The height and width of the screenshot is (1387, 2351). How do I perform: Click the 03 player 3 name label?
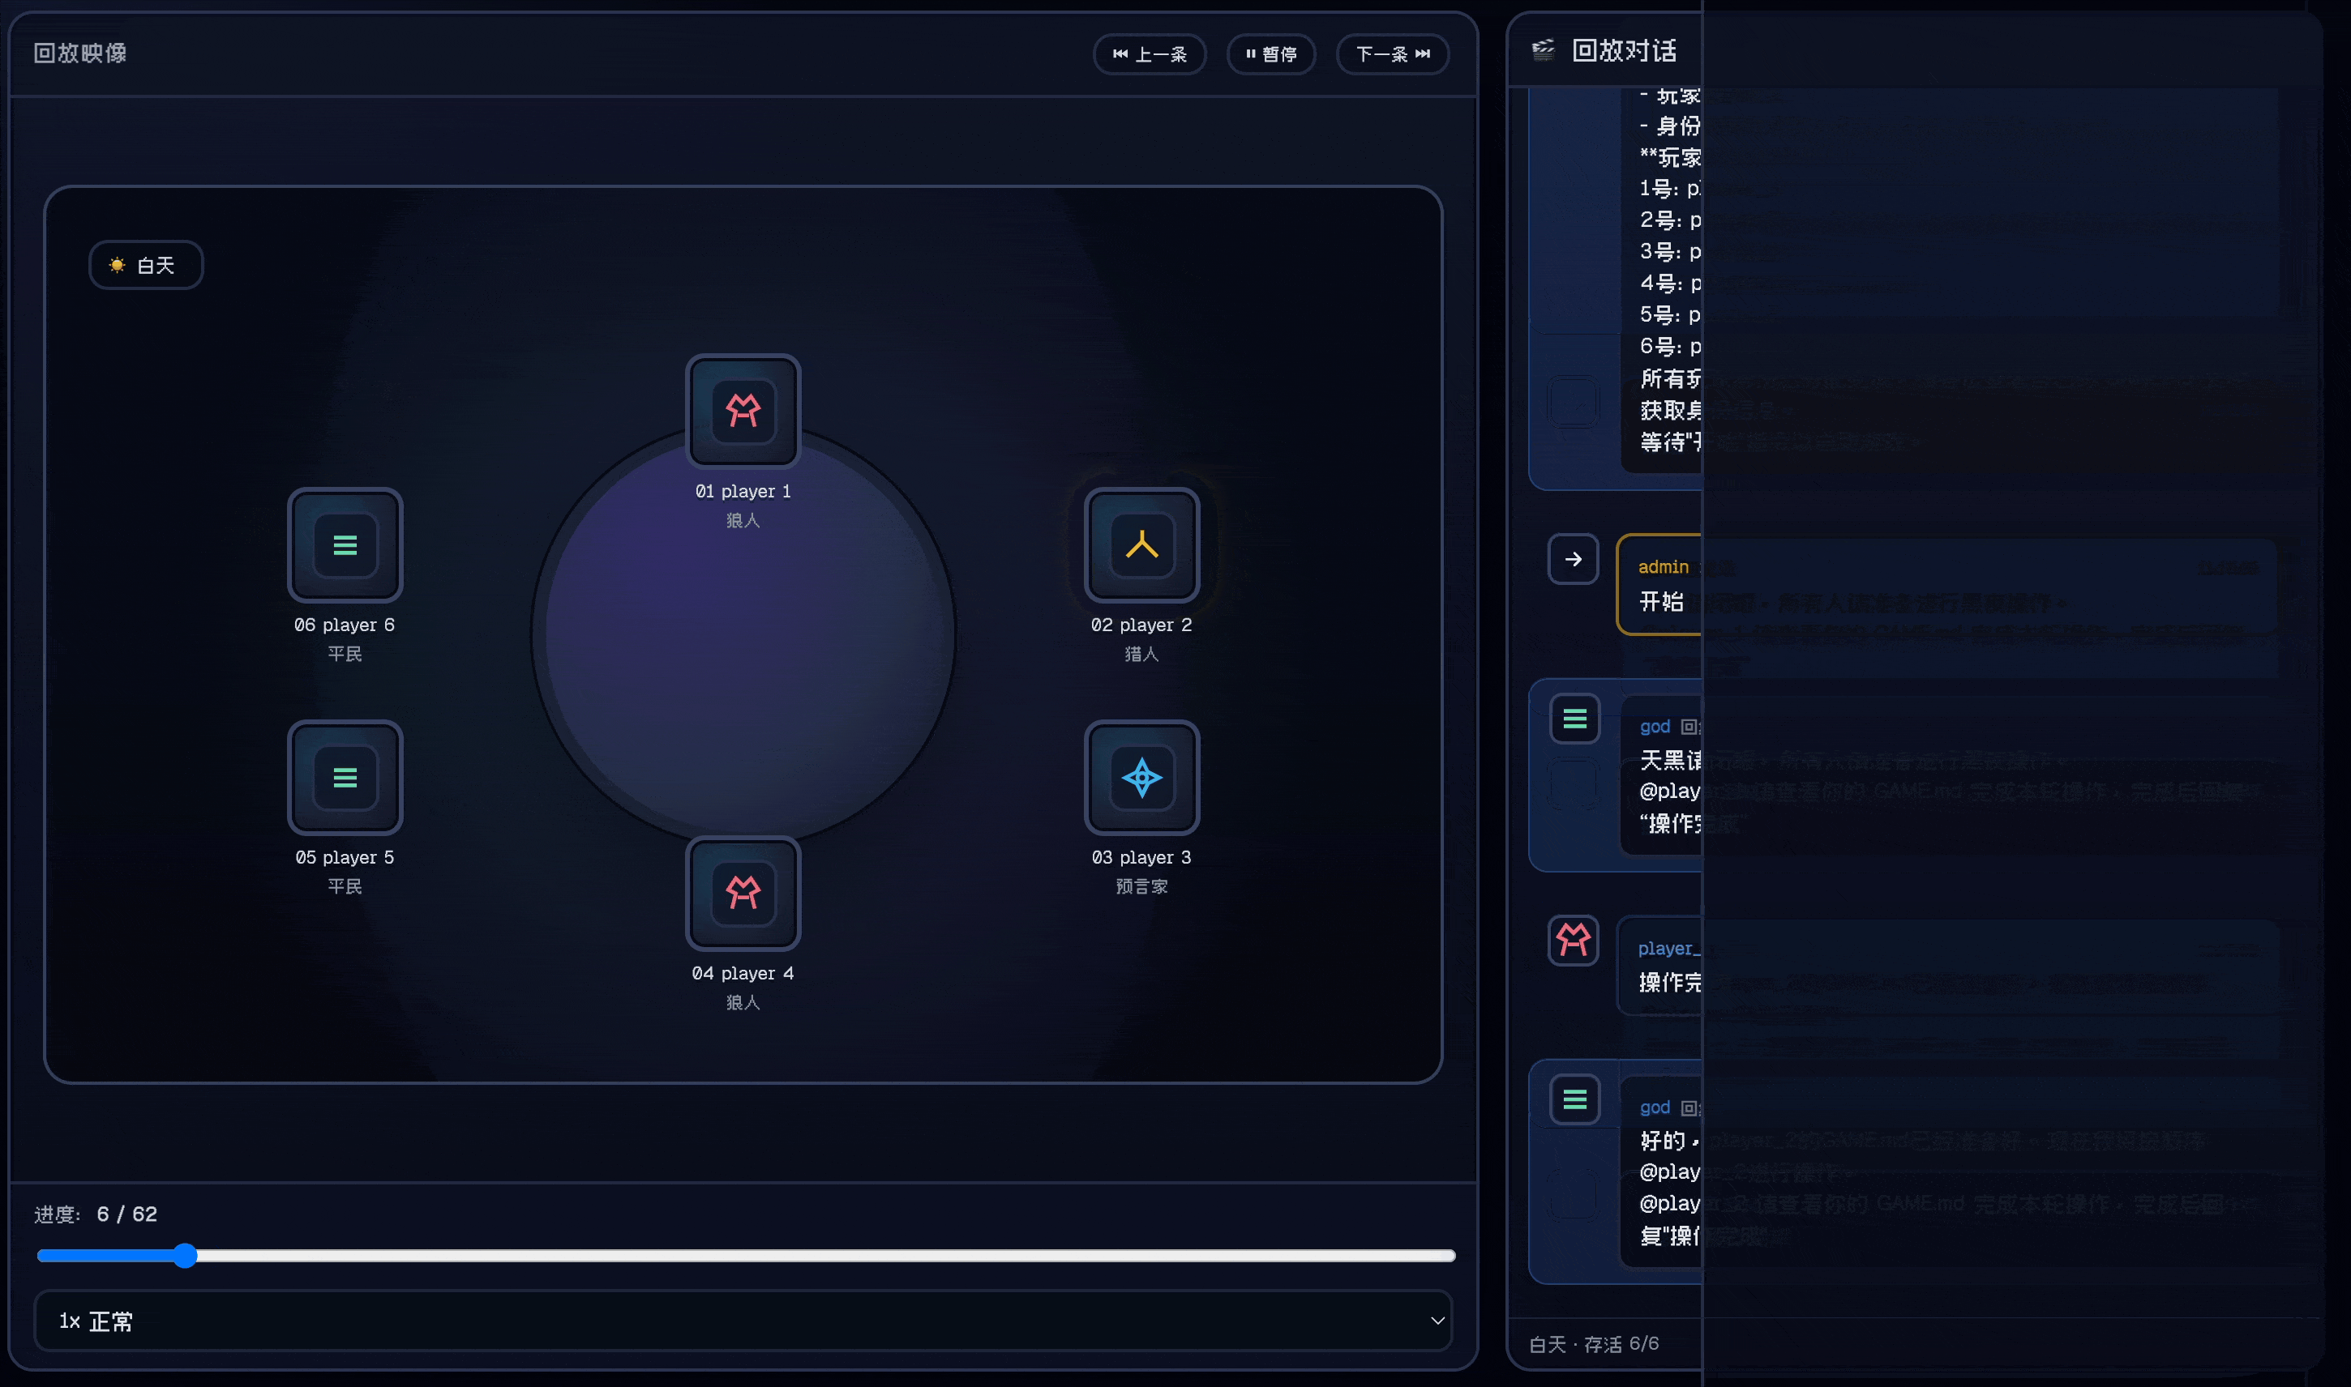(1141, 858)
